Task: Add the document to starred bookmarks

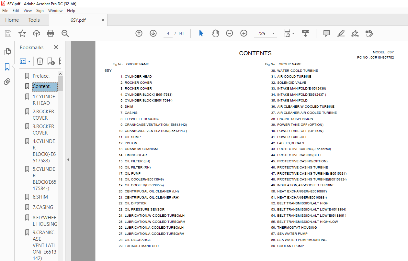Action: (x=22, y=33)
